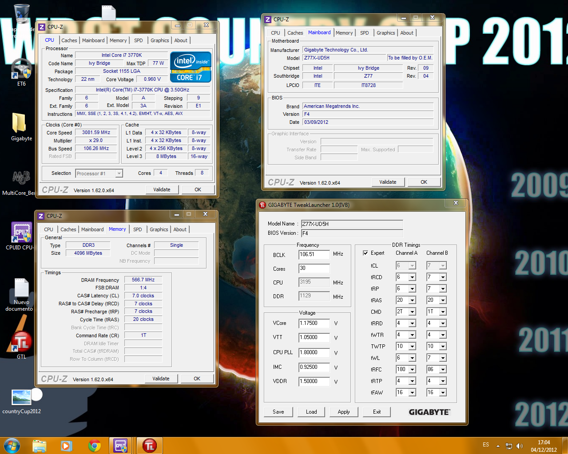The height and width of the screenshot is (454, 568).
Task: Show hidden tray icons arrow
Action: 498,446
